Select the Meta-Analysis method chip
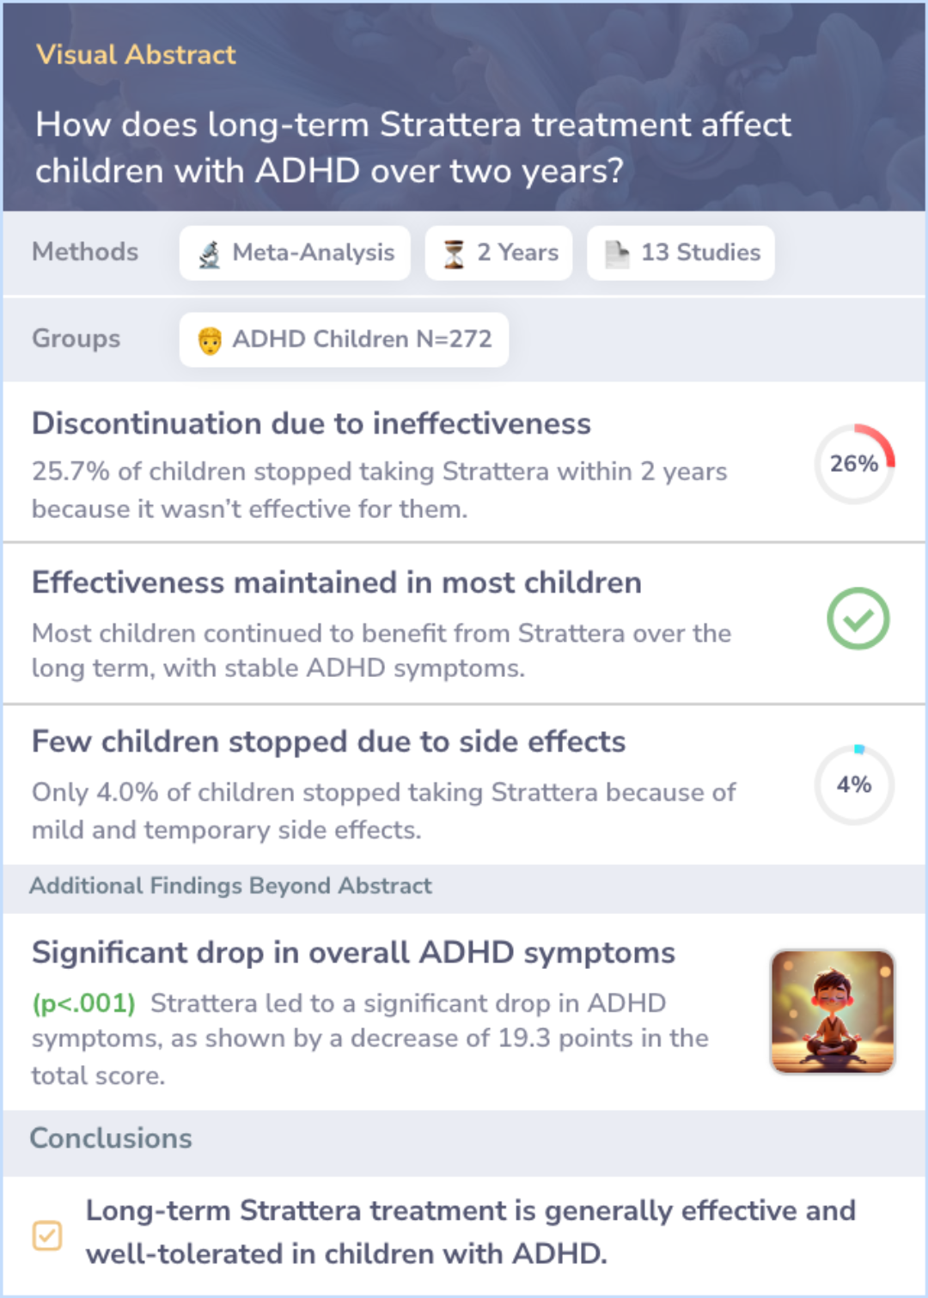 coord(295,253)
